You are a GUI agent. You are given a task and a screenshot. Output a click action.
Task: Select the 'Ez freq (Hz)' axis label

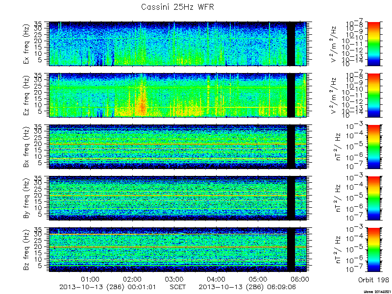tap(26, 95)
